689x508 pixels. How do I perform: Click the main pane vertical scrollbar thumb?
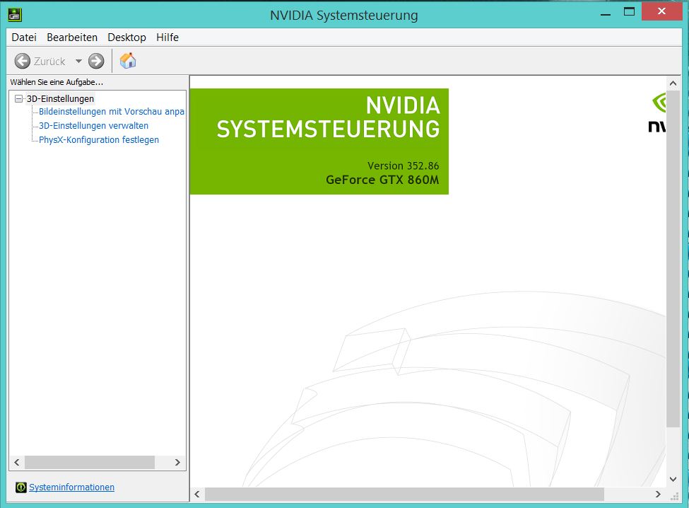pos(673,259)
